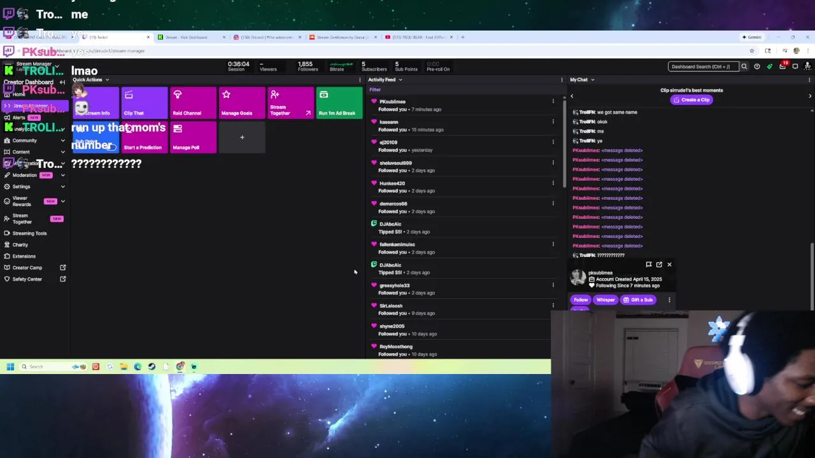Click the Dashboard Search input field
Screen dimensions: 815x458
[x=704, y=66]
